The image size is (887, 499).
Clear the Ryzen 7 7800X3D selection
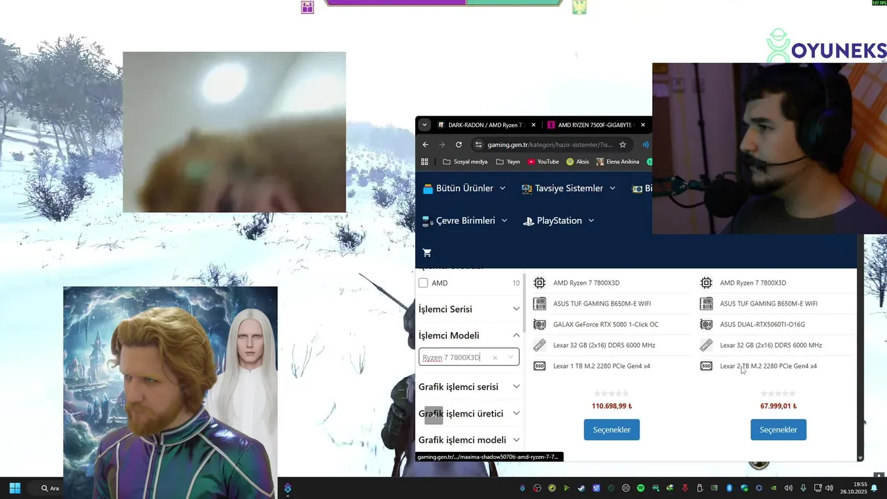click(x=495, y=358)
